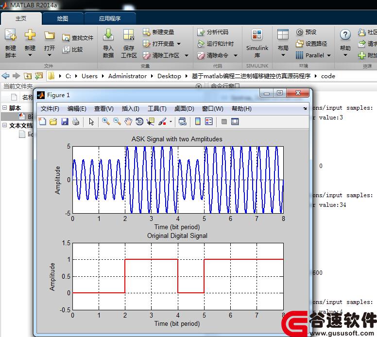Open Edit (编辑) menu in Figure 1

tap(77, 109)
